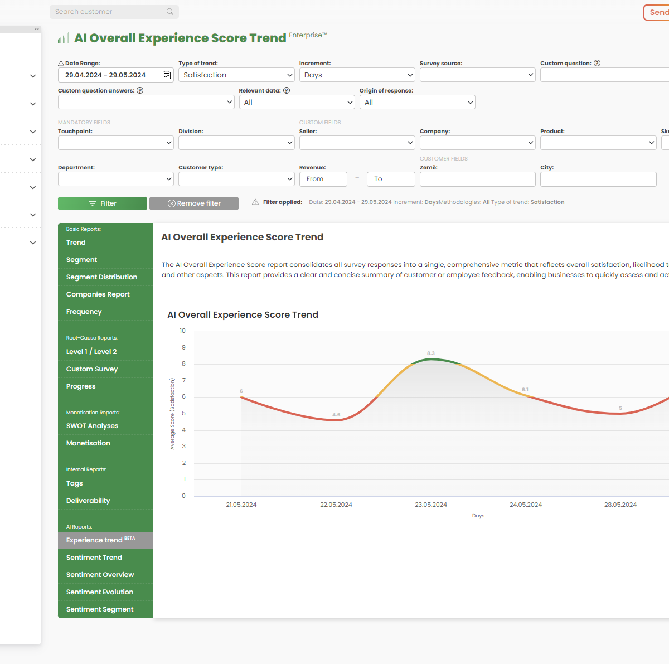Screen dimensions: 669x664
Task: Open the Type of trend dropdown
Action: pos(236,75)
